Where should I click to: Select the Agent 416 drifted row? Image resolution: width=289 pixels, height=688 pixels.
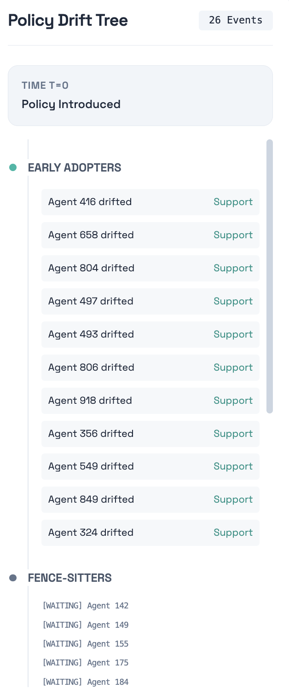tap(150, 202)
